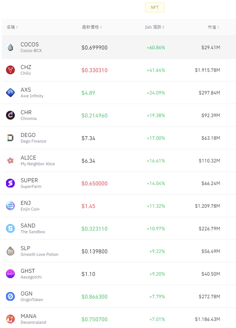Open the My Neighbor Alice flower icon

(10, 160)
